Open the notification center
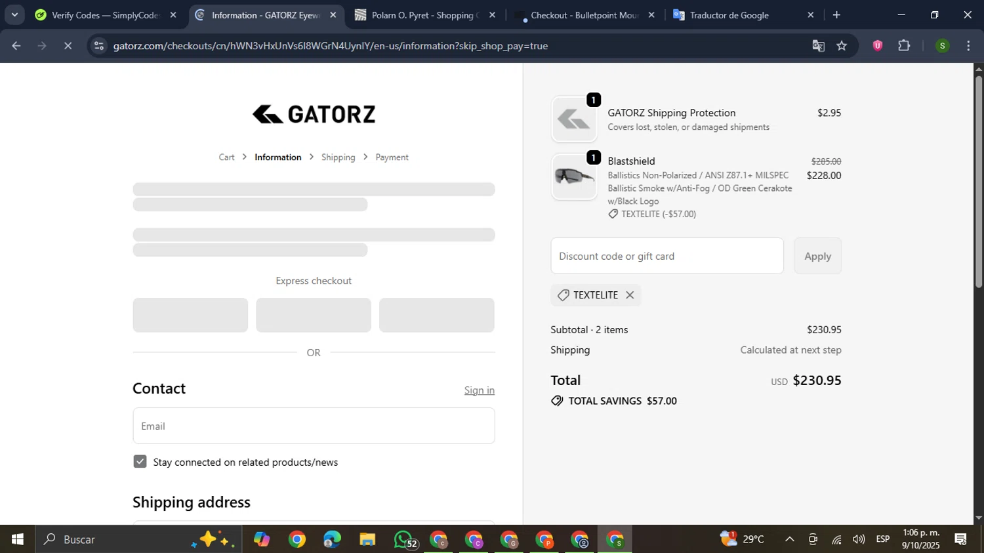The image size is (984, 553). pos(961,539)
